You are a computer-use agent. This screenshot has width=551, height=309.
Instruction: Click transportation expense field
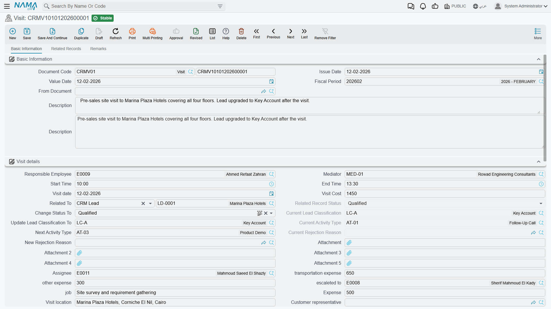pos(445,273)
